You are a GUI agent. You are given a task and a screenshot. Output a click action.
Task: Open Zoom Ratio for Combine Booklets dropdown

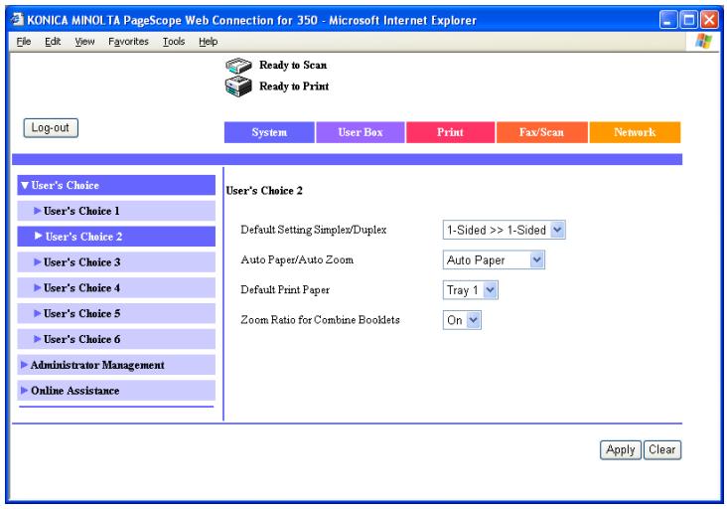(462, 320)
